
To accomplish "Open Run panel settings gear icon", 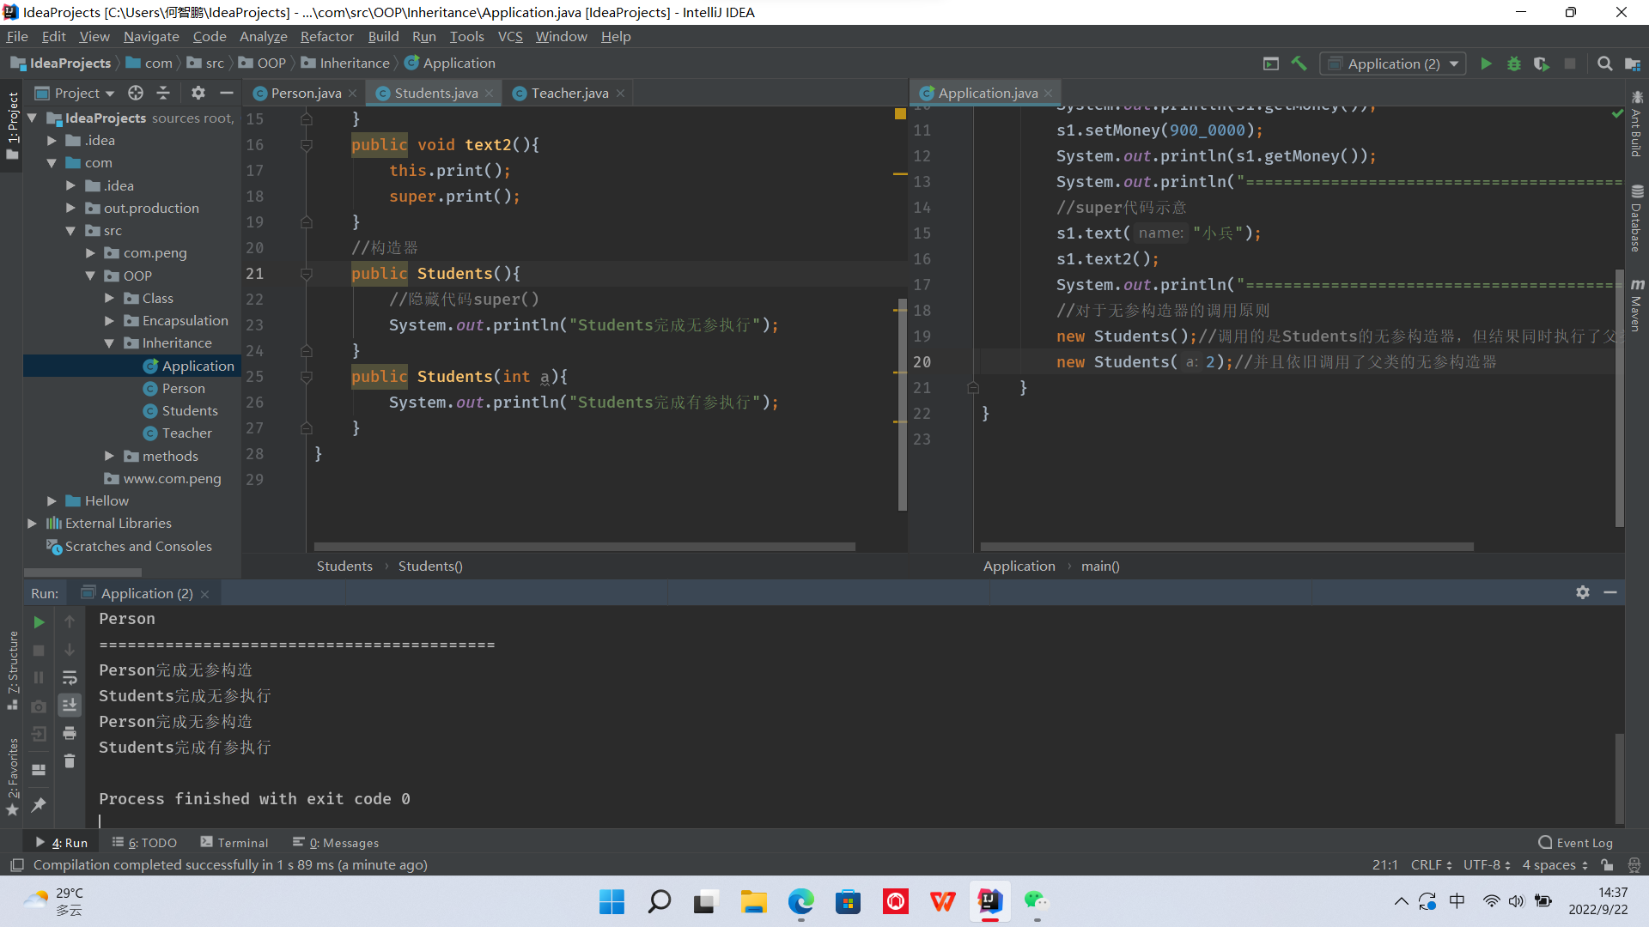I will [1583, 592].
